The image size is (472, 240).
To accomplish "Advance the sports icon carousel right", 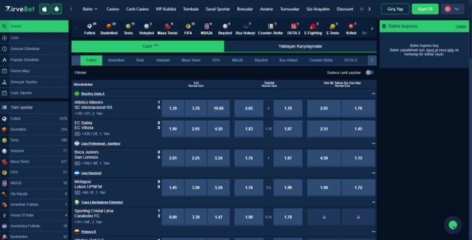I will tap(372, 29).
